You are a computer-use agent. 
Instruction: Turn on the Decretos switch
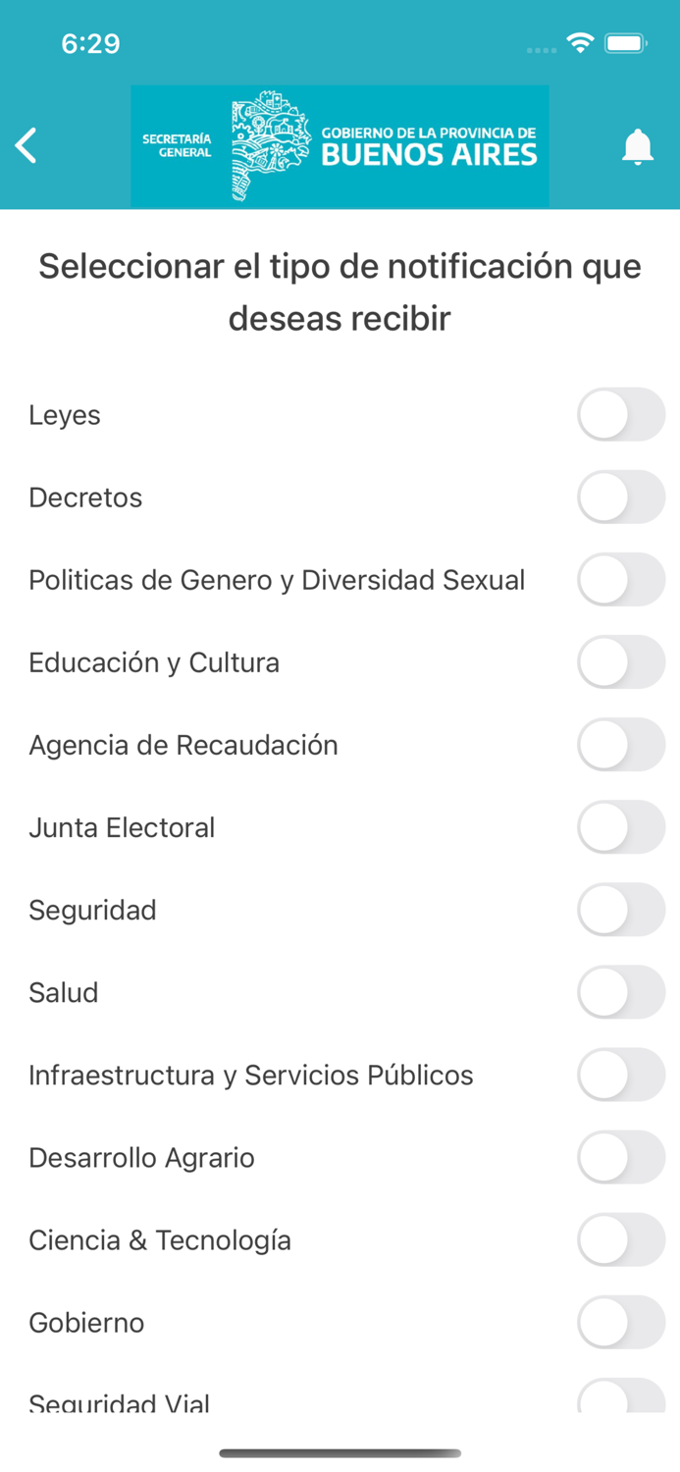[x=621, y=497]
